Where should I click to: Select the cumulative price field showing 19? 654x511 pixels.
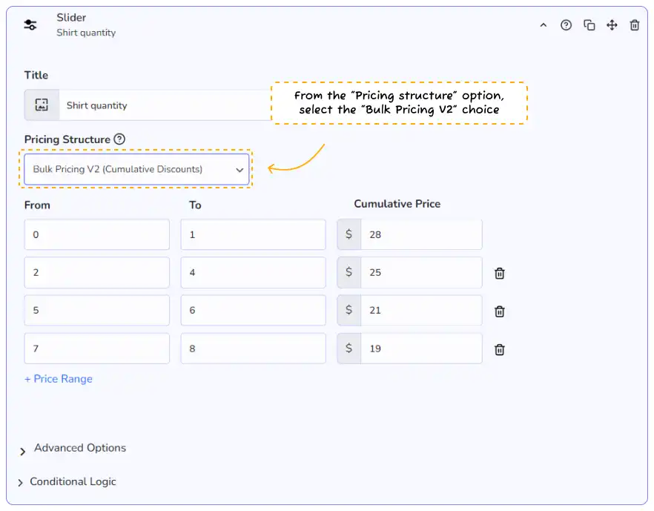coord(420,349)
